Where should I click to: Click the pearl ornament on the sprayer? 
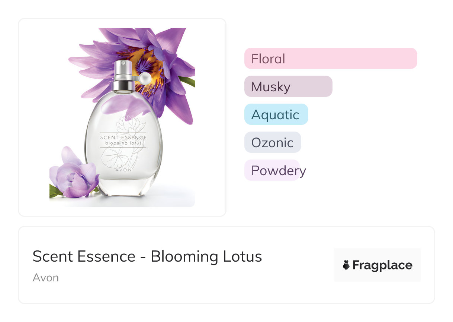click(x=144, y=78)
